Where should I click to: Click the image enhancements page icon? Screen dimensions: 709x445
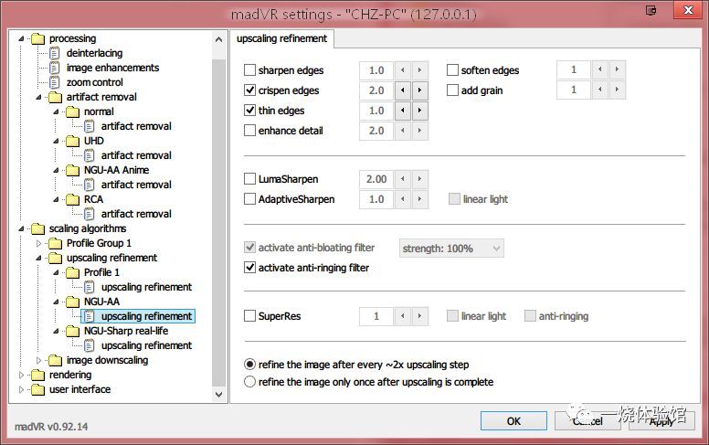click(54, 68)
